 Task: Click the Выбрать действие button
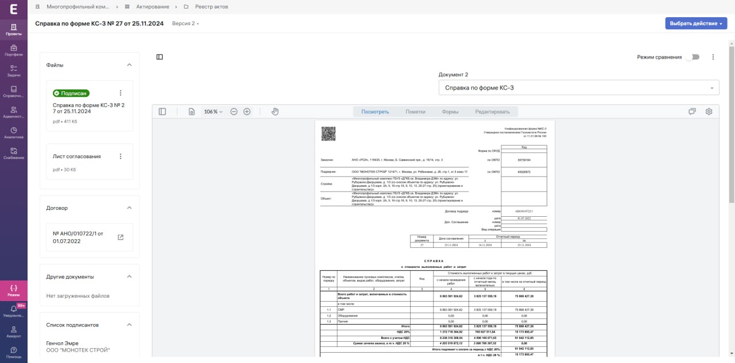click(696, 24)
